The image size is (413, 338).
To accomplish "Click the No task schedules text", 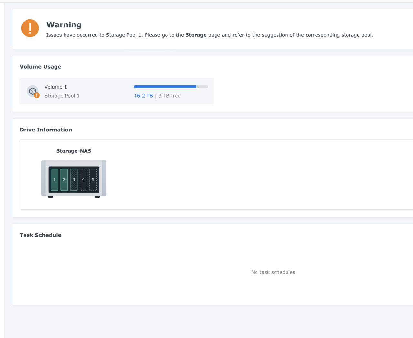I will click(x=273, y=272).
